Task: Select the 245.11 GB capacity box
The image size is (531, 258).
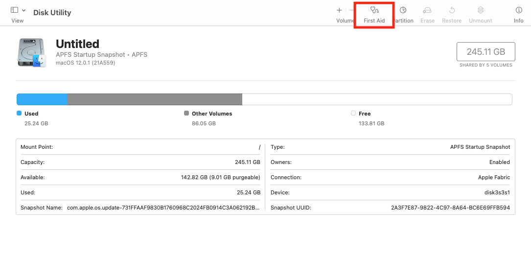Action: point(485,52)
